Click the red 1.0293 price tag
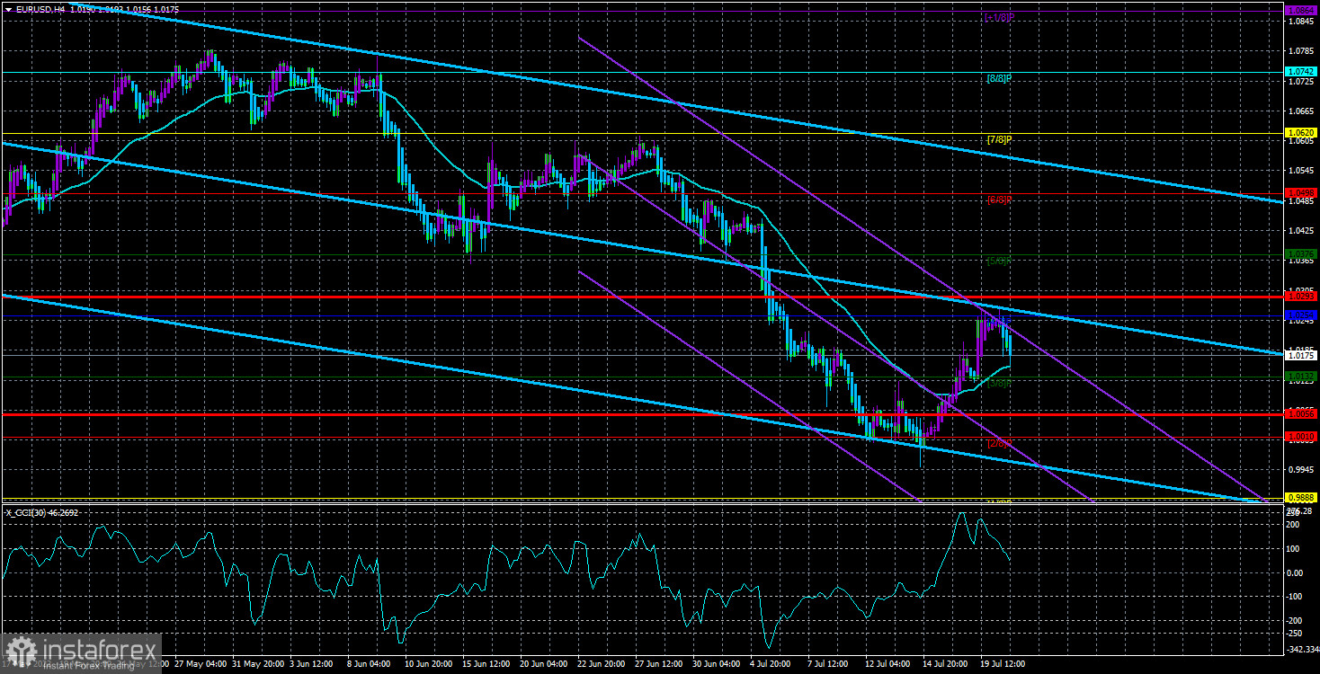This screenshot has width=1320, height=674. [1301, 296]
